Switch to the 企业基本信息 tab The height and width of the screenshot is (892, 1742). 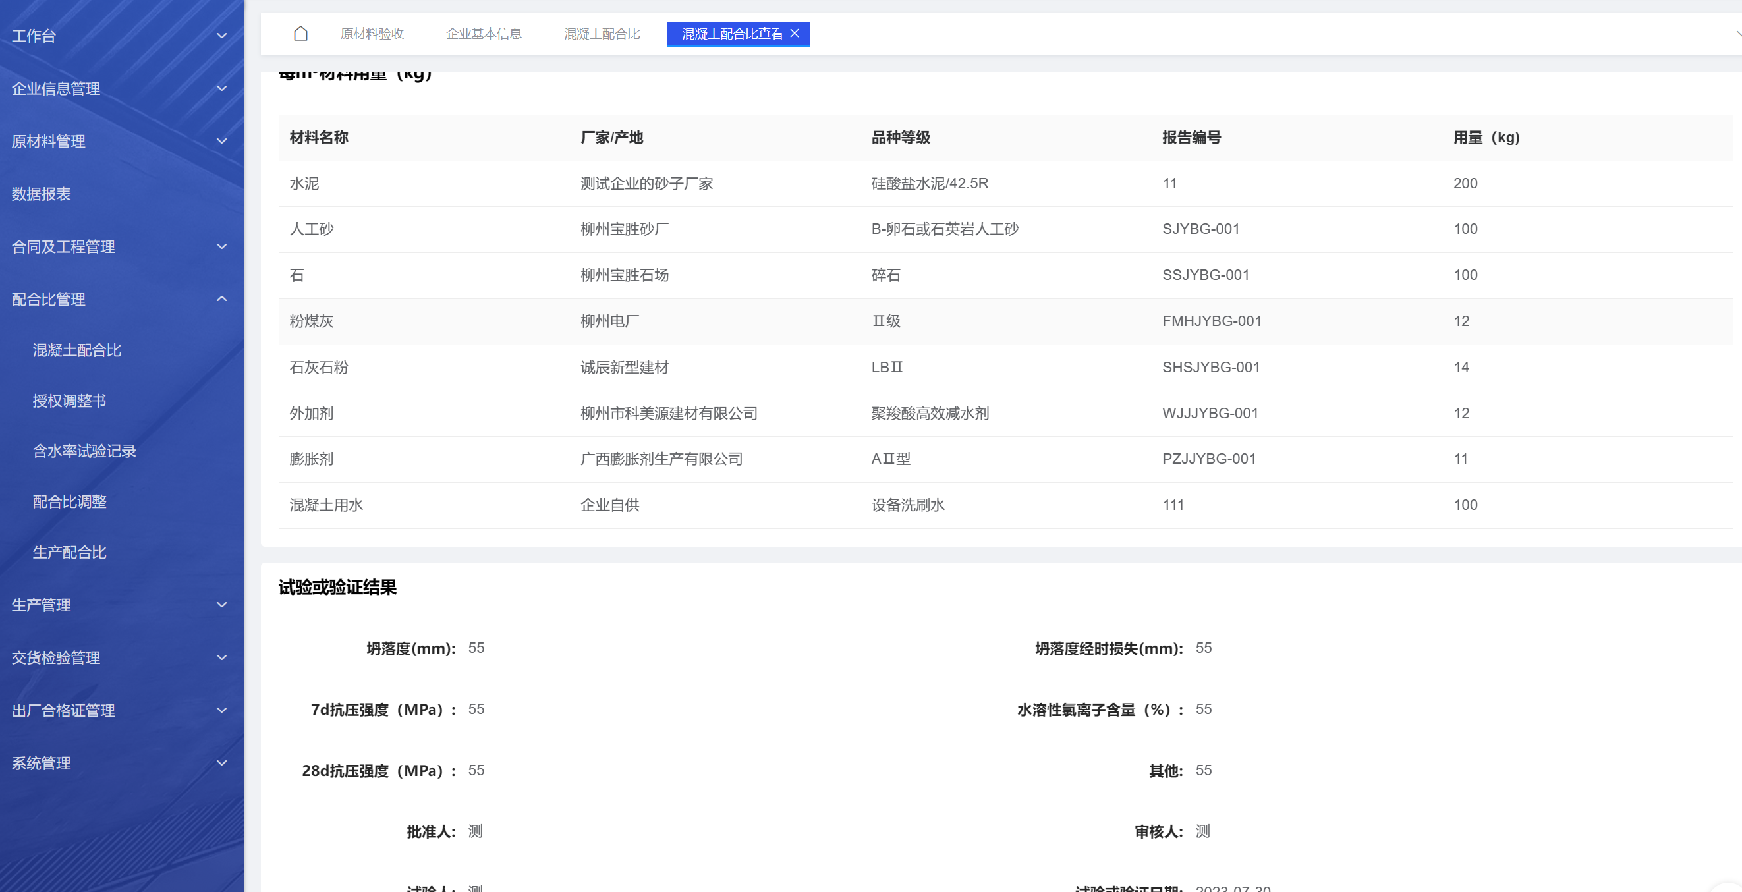pos(484,34)
